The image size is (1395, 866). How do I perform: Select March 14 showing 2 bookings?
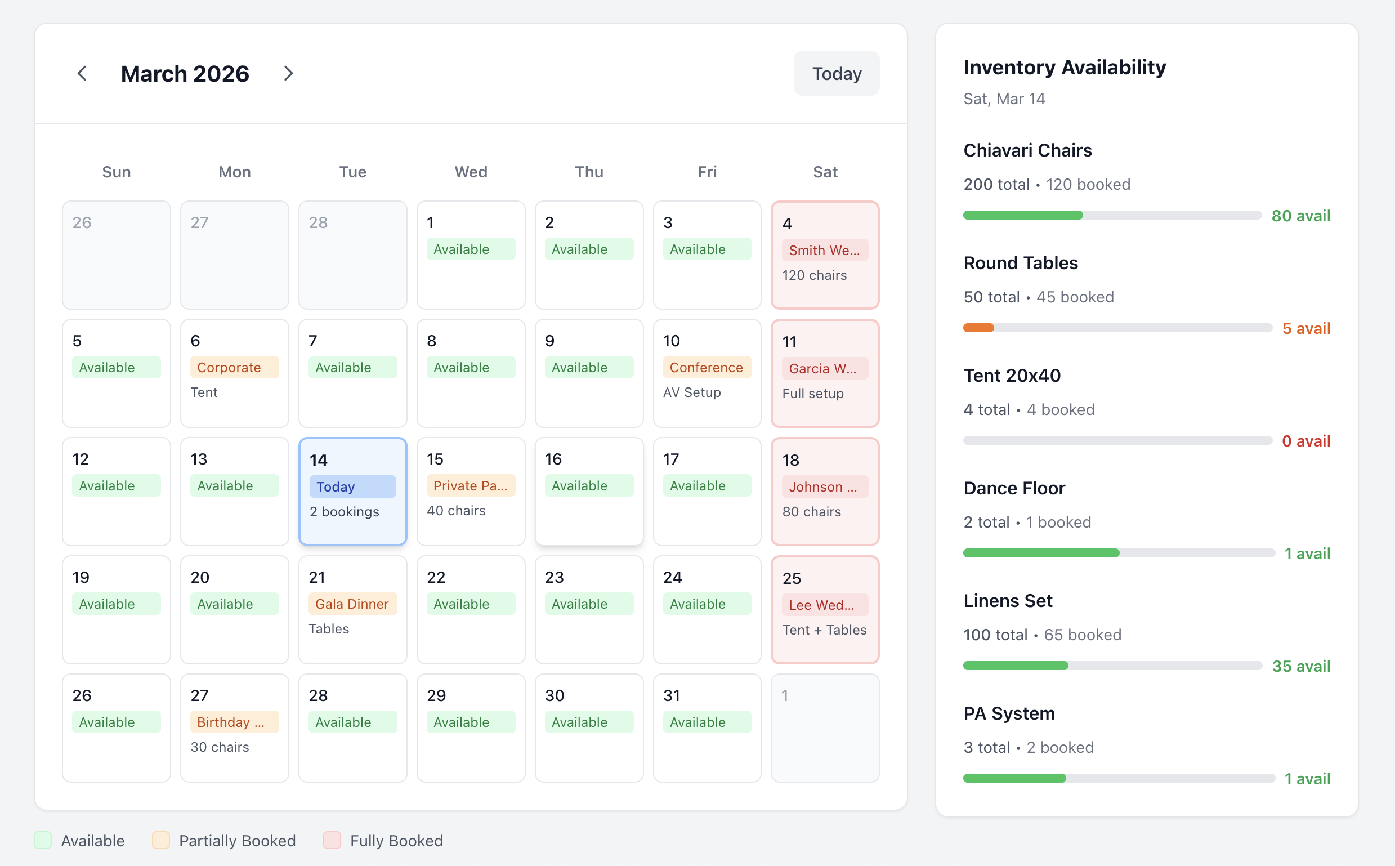(x=352, y=492)
